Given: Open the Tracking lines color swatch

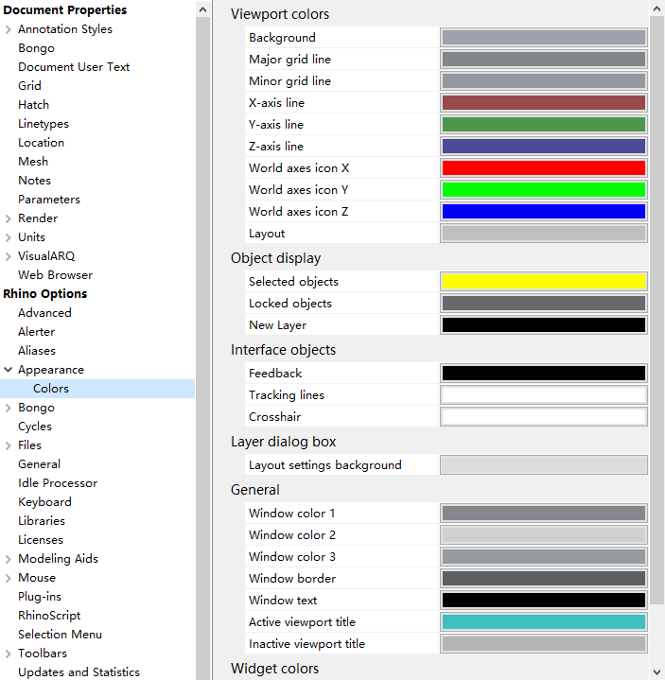Looking at the screenshot, I should coord(544,394).
